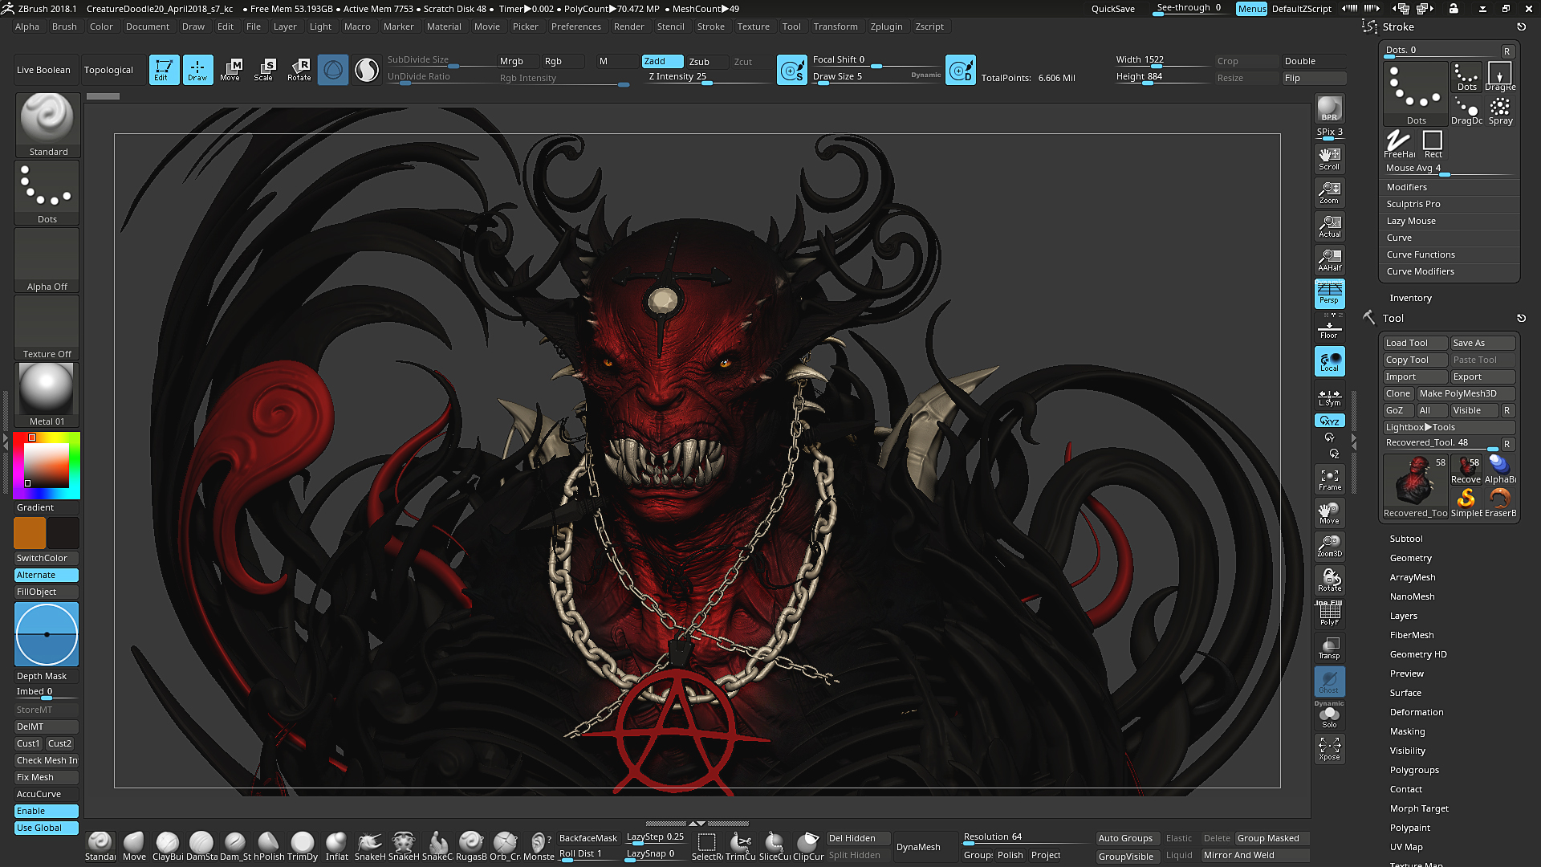Adjust the Draw Size slider

pos(876,77)
